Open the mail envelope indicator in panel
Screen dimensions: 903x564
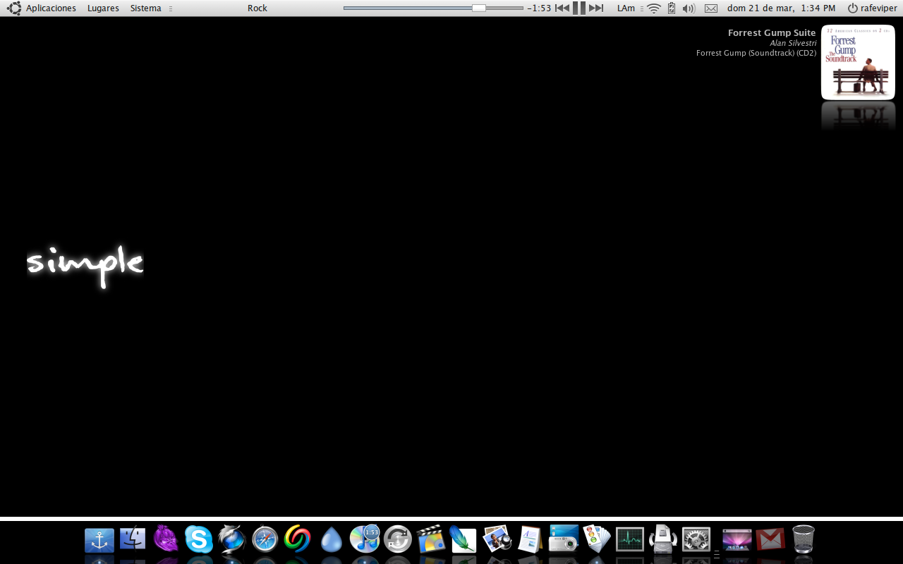click(711, 8)
